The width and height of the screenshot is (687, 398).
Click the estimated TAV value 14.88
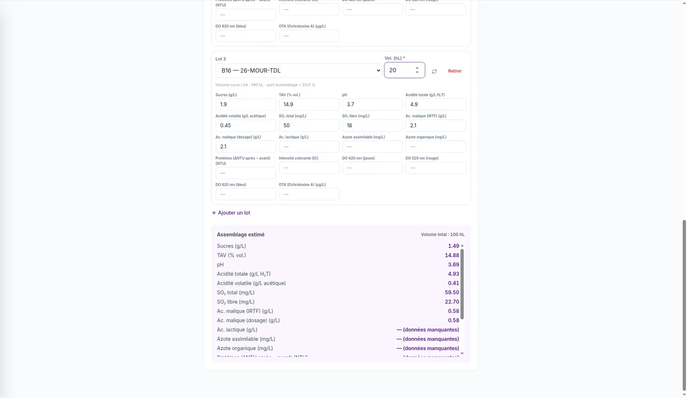tap(452, 255)
